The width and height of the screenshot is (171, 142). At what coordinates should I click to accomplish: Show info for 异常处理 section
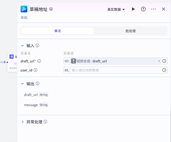tap(45, 122)
